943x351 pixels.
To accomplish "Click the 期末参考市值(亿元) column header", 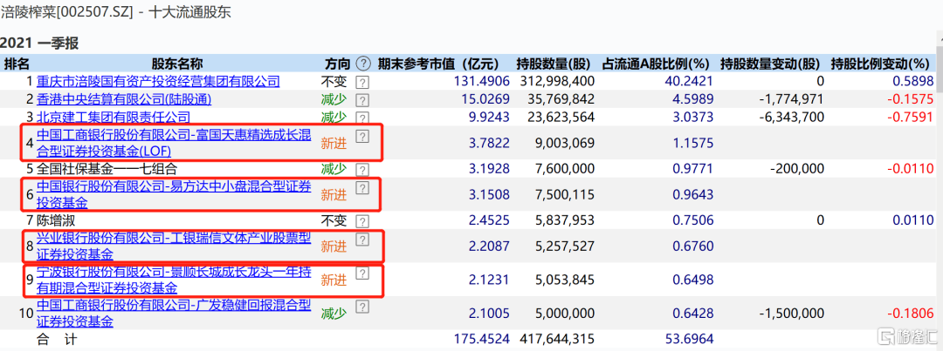I will pyautogui.click(x=439, y=64).
